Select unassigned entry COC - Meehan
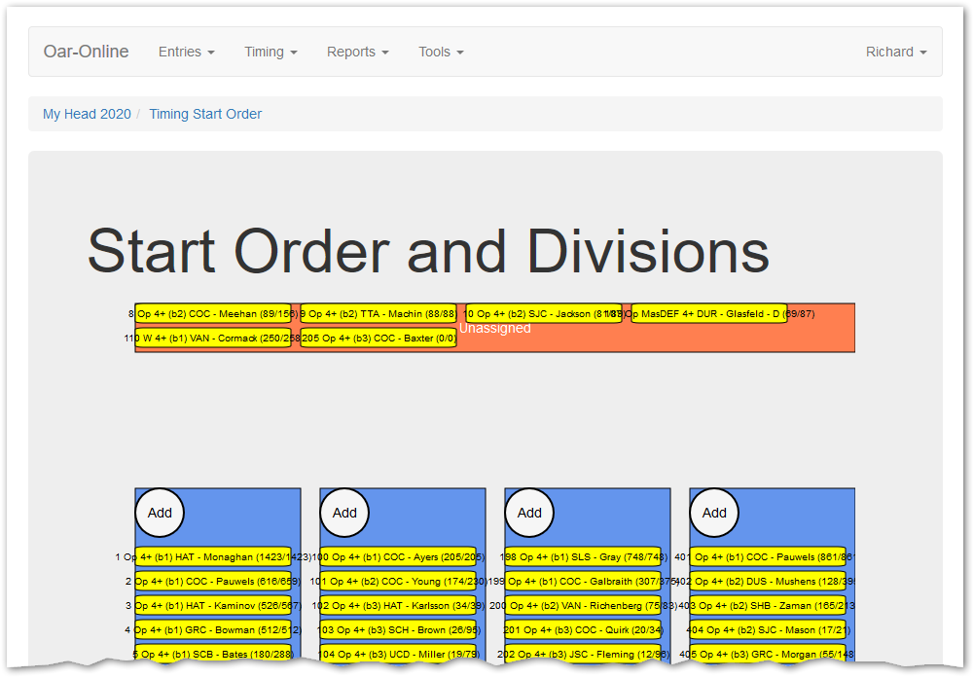The width and height of the screenshot is (974, 678). click(213, 314)
